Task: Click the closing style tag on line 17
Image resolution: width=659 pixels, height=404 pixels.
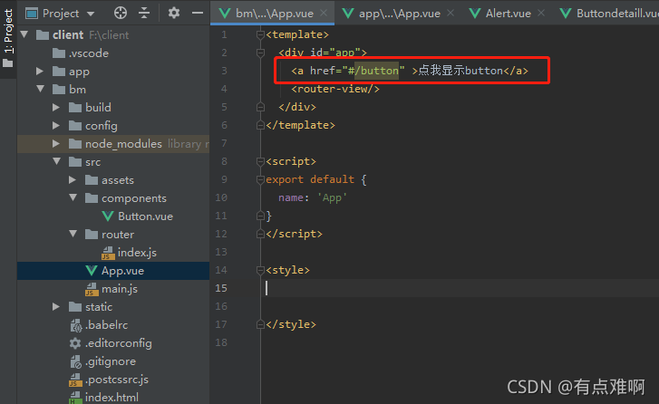Action: (x=291, y=324)
